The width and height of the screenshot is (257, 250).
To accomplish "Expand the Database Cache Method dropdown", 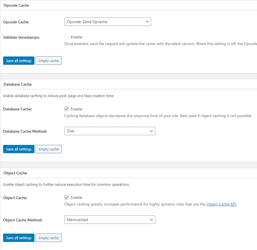I will [x=110, y=131].
